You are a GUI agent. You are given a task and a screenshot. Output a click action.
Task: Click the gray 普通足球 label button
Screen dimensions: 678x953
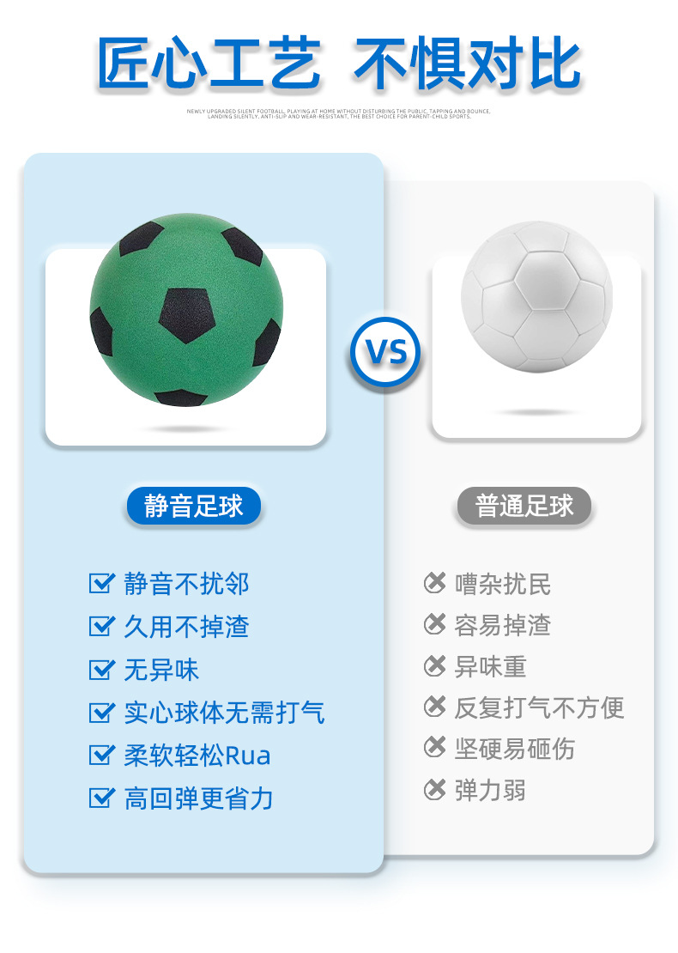tap(524, 507)
